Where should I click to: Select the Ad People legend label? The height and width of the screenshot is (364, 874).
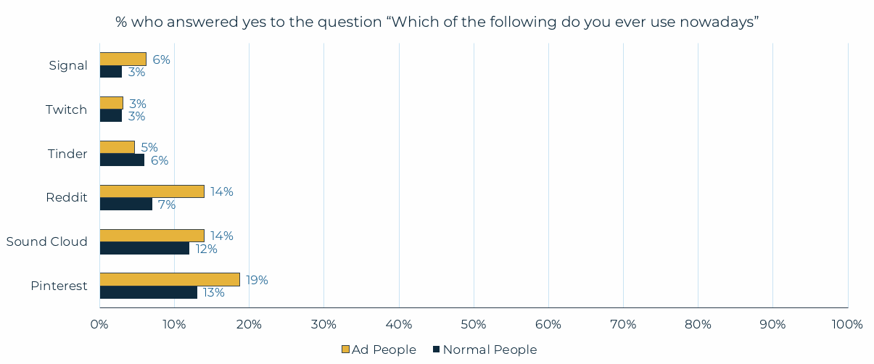(x=384, y=350)
